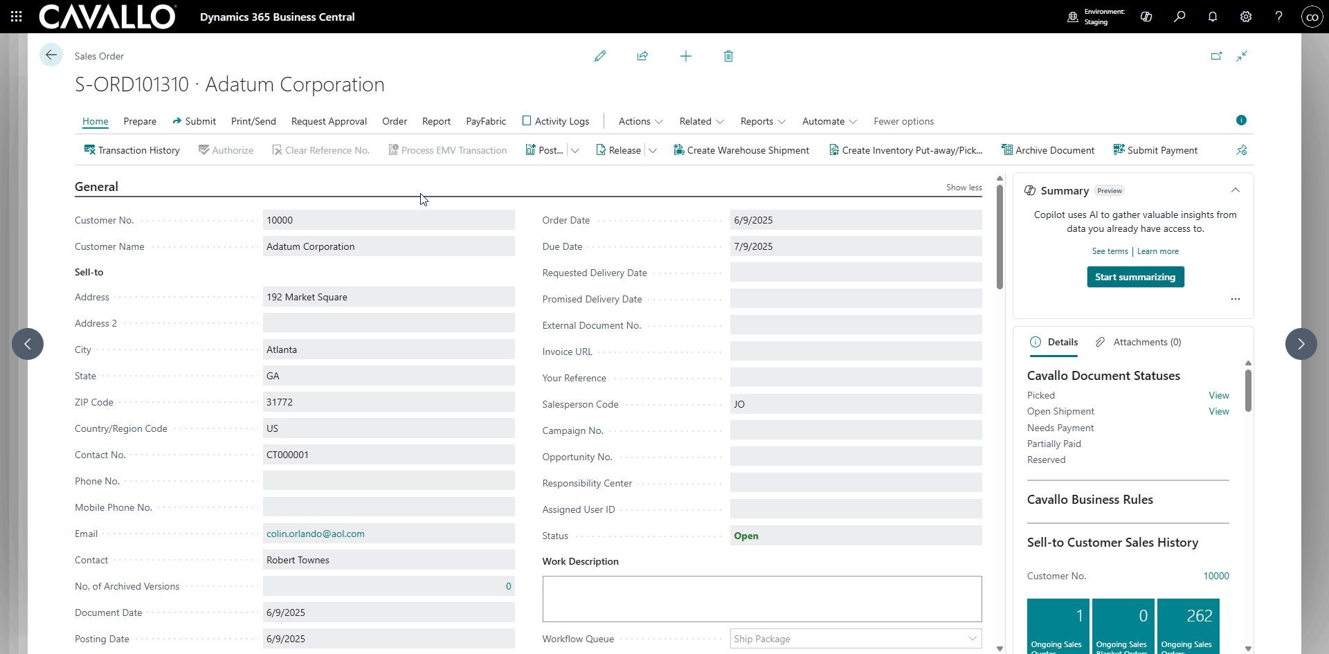Open the Report menu
Screen dimensions: 1329x654
436,121
